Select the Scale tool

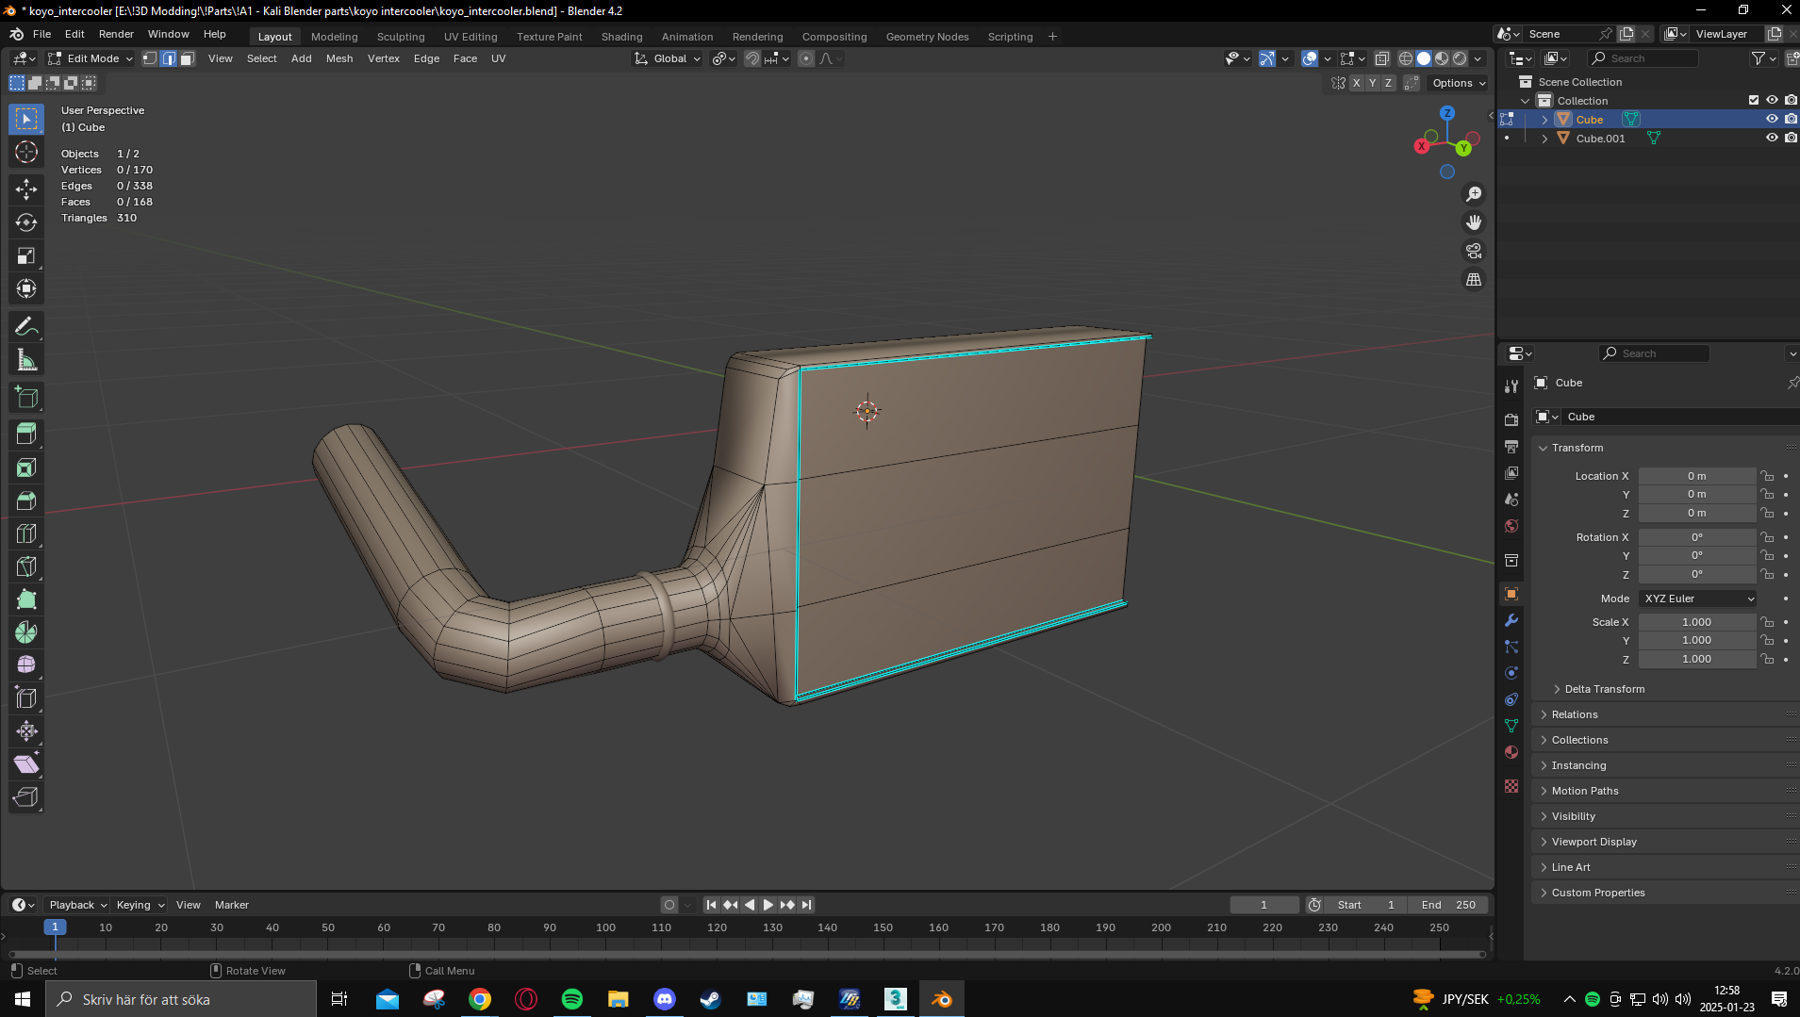[x=26, y=255]
